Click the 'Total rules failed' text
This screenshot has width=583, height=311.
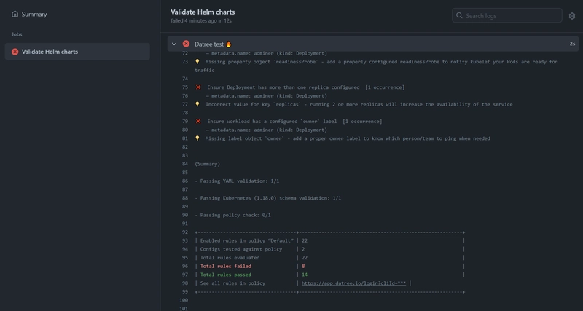226,266
